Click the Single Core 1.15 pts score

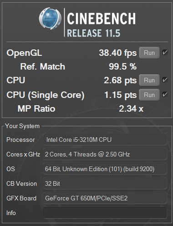click(x=121, y=95)
